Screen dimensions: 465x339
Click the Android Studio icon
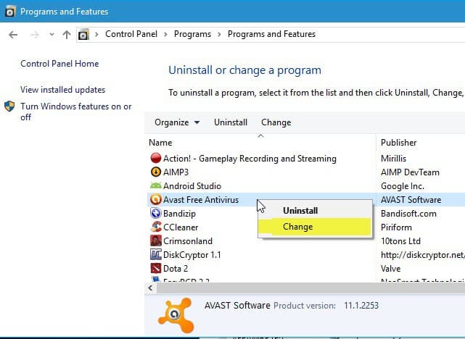(x=156, y=185)
